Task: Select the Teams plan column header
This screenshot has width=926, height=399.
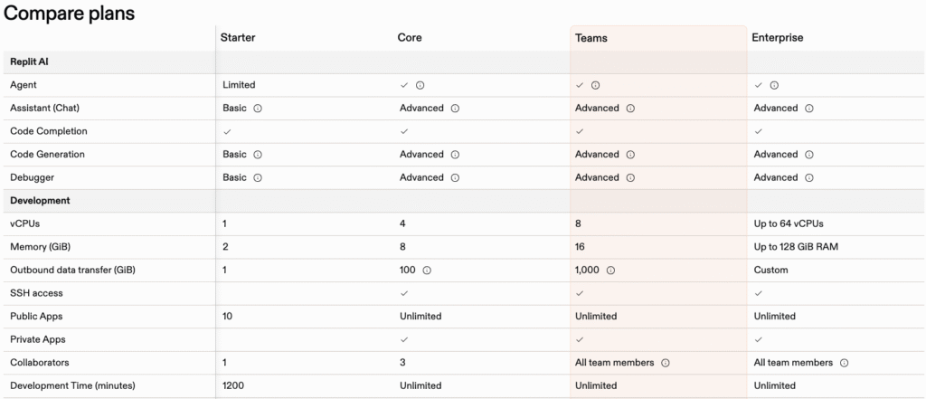Action: [x=591, y=38]
